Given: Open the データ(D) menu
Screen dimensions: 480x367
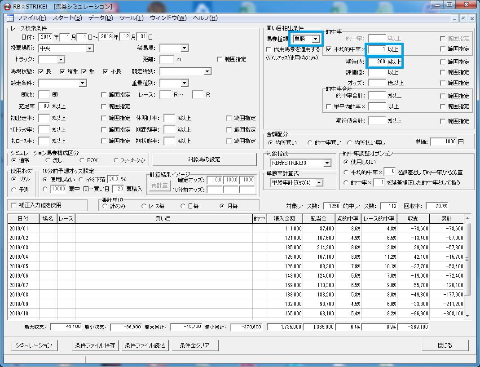Looking at the screenshot, I should click(101, 18).
